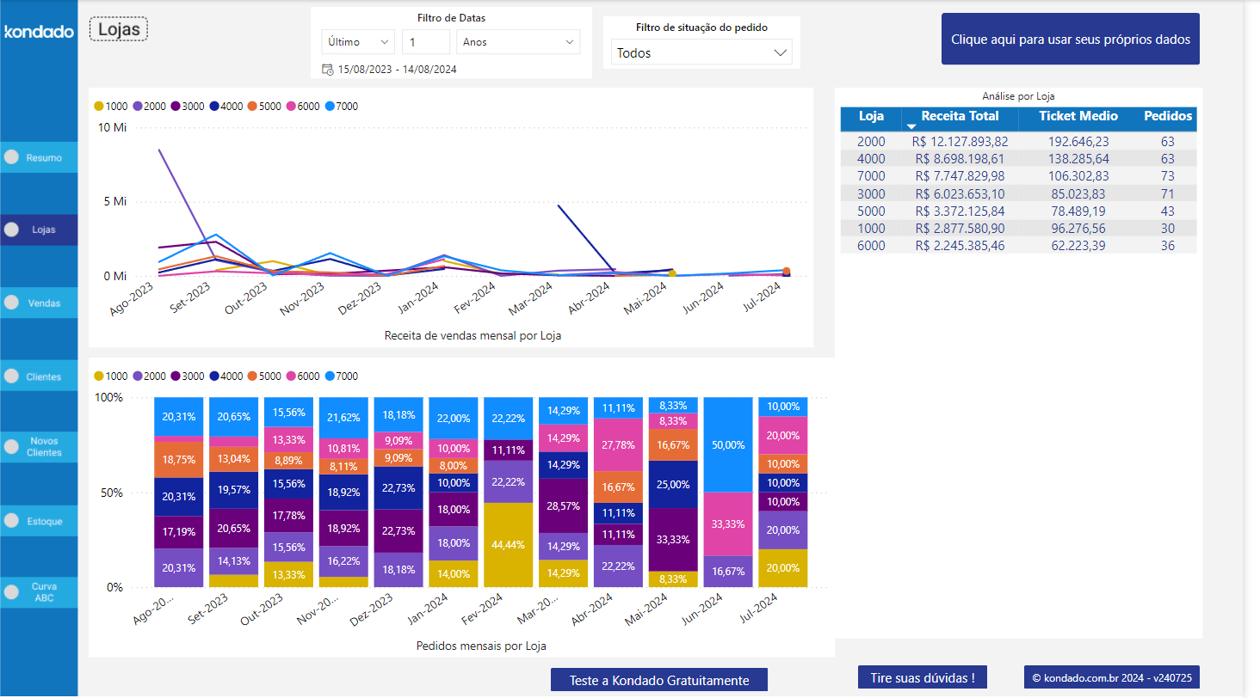
Task: Click Clique aqui para usar seus próprios dados
Action: 1070,39
